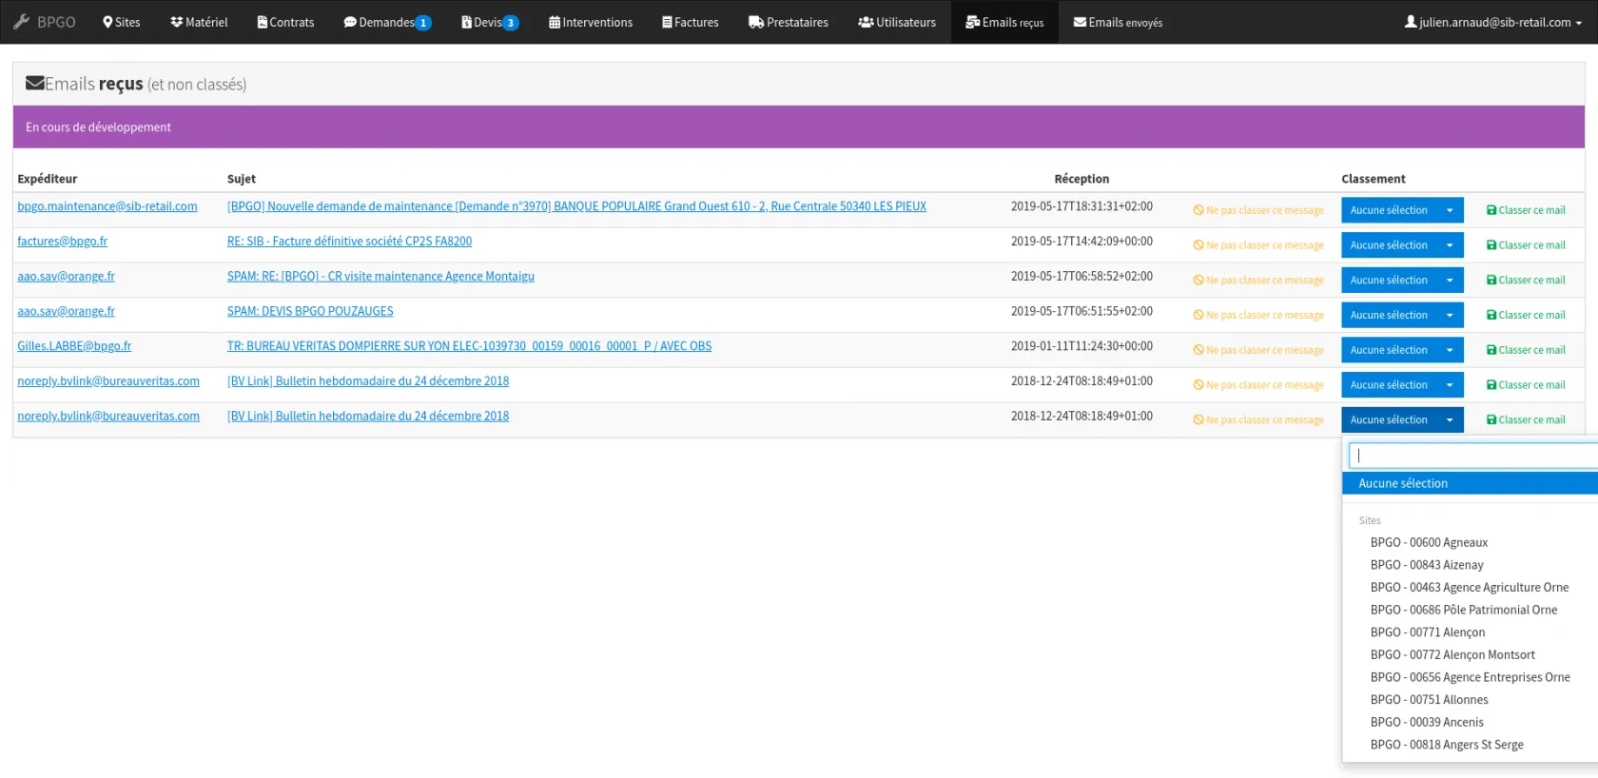Switch to the Emails envoyés page
The image size is (1598, 778).
point(1118,22)
